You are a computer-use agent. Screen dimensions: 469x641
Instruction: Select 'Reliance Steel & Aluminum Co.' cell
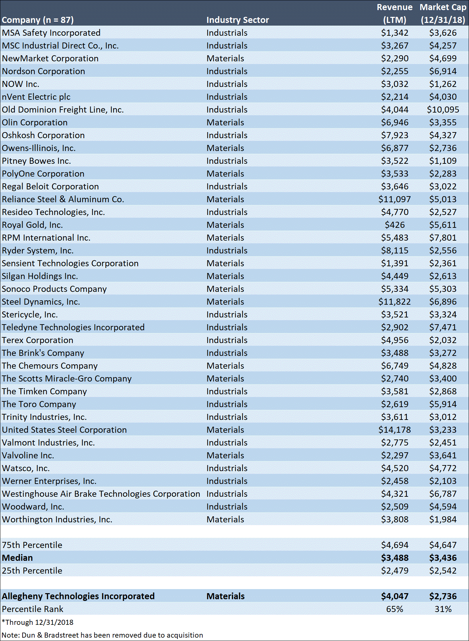click(63, 199)
